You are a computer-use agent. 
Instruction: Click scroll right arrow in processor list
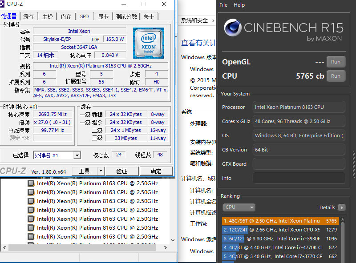(x=166, y=247)
